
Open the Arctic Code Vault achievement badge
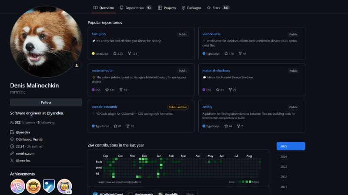(x=49, y=186)
